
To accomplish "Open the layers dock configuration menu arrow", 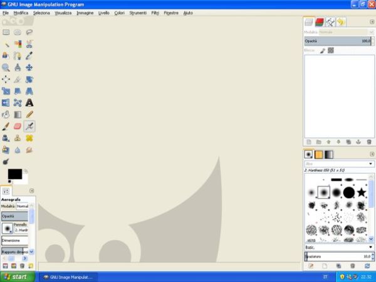I will pyautogui.click(x=372, y=22).
